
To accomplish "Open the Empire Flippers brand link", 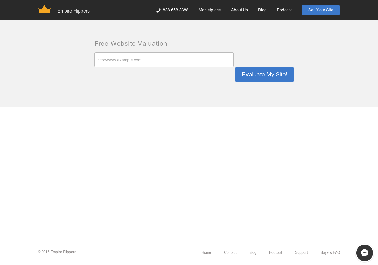I will [x=74, y=11].
